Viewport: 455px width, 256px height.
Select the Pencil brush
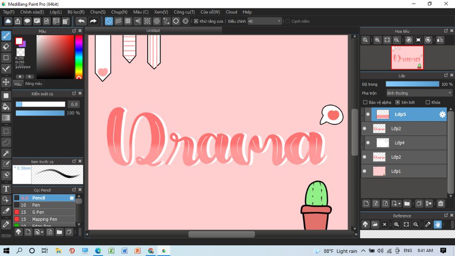pyautogui.click(x=44, y=198)
